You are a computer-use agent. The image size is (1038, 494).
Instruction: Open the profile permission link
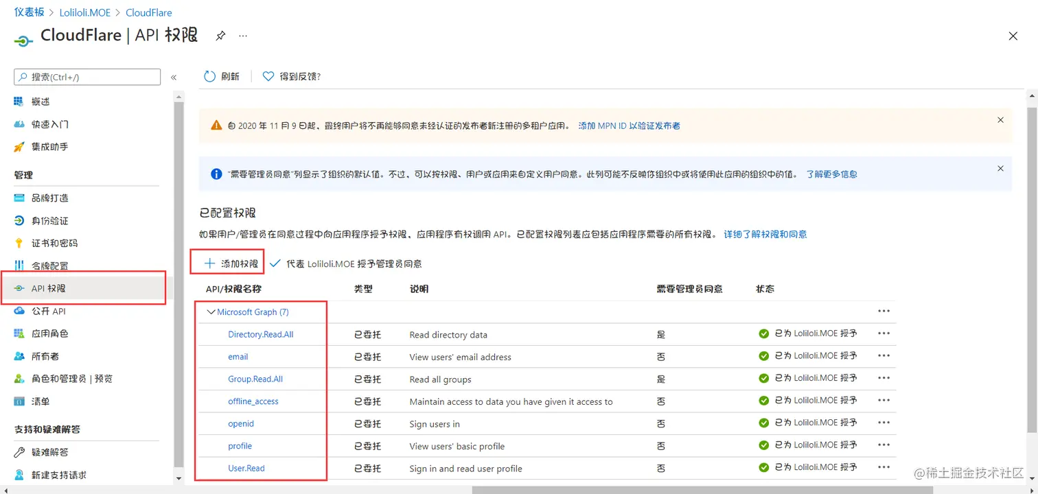[240, 446]
